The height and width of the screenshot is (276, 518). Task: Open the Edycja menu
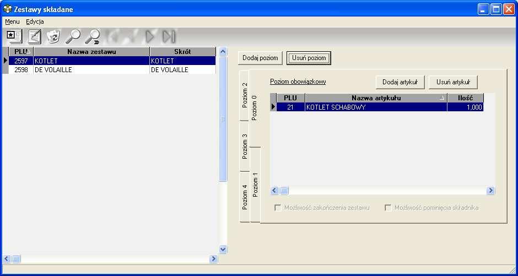click(x=35, y=22)
